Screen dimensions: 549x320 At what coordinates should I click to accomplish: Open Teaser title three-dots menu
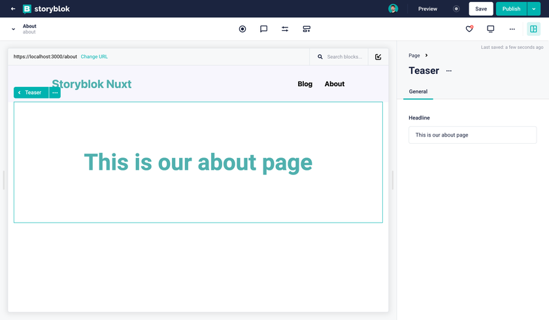(x=449, y=71)
